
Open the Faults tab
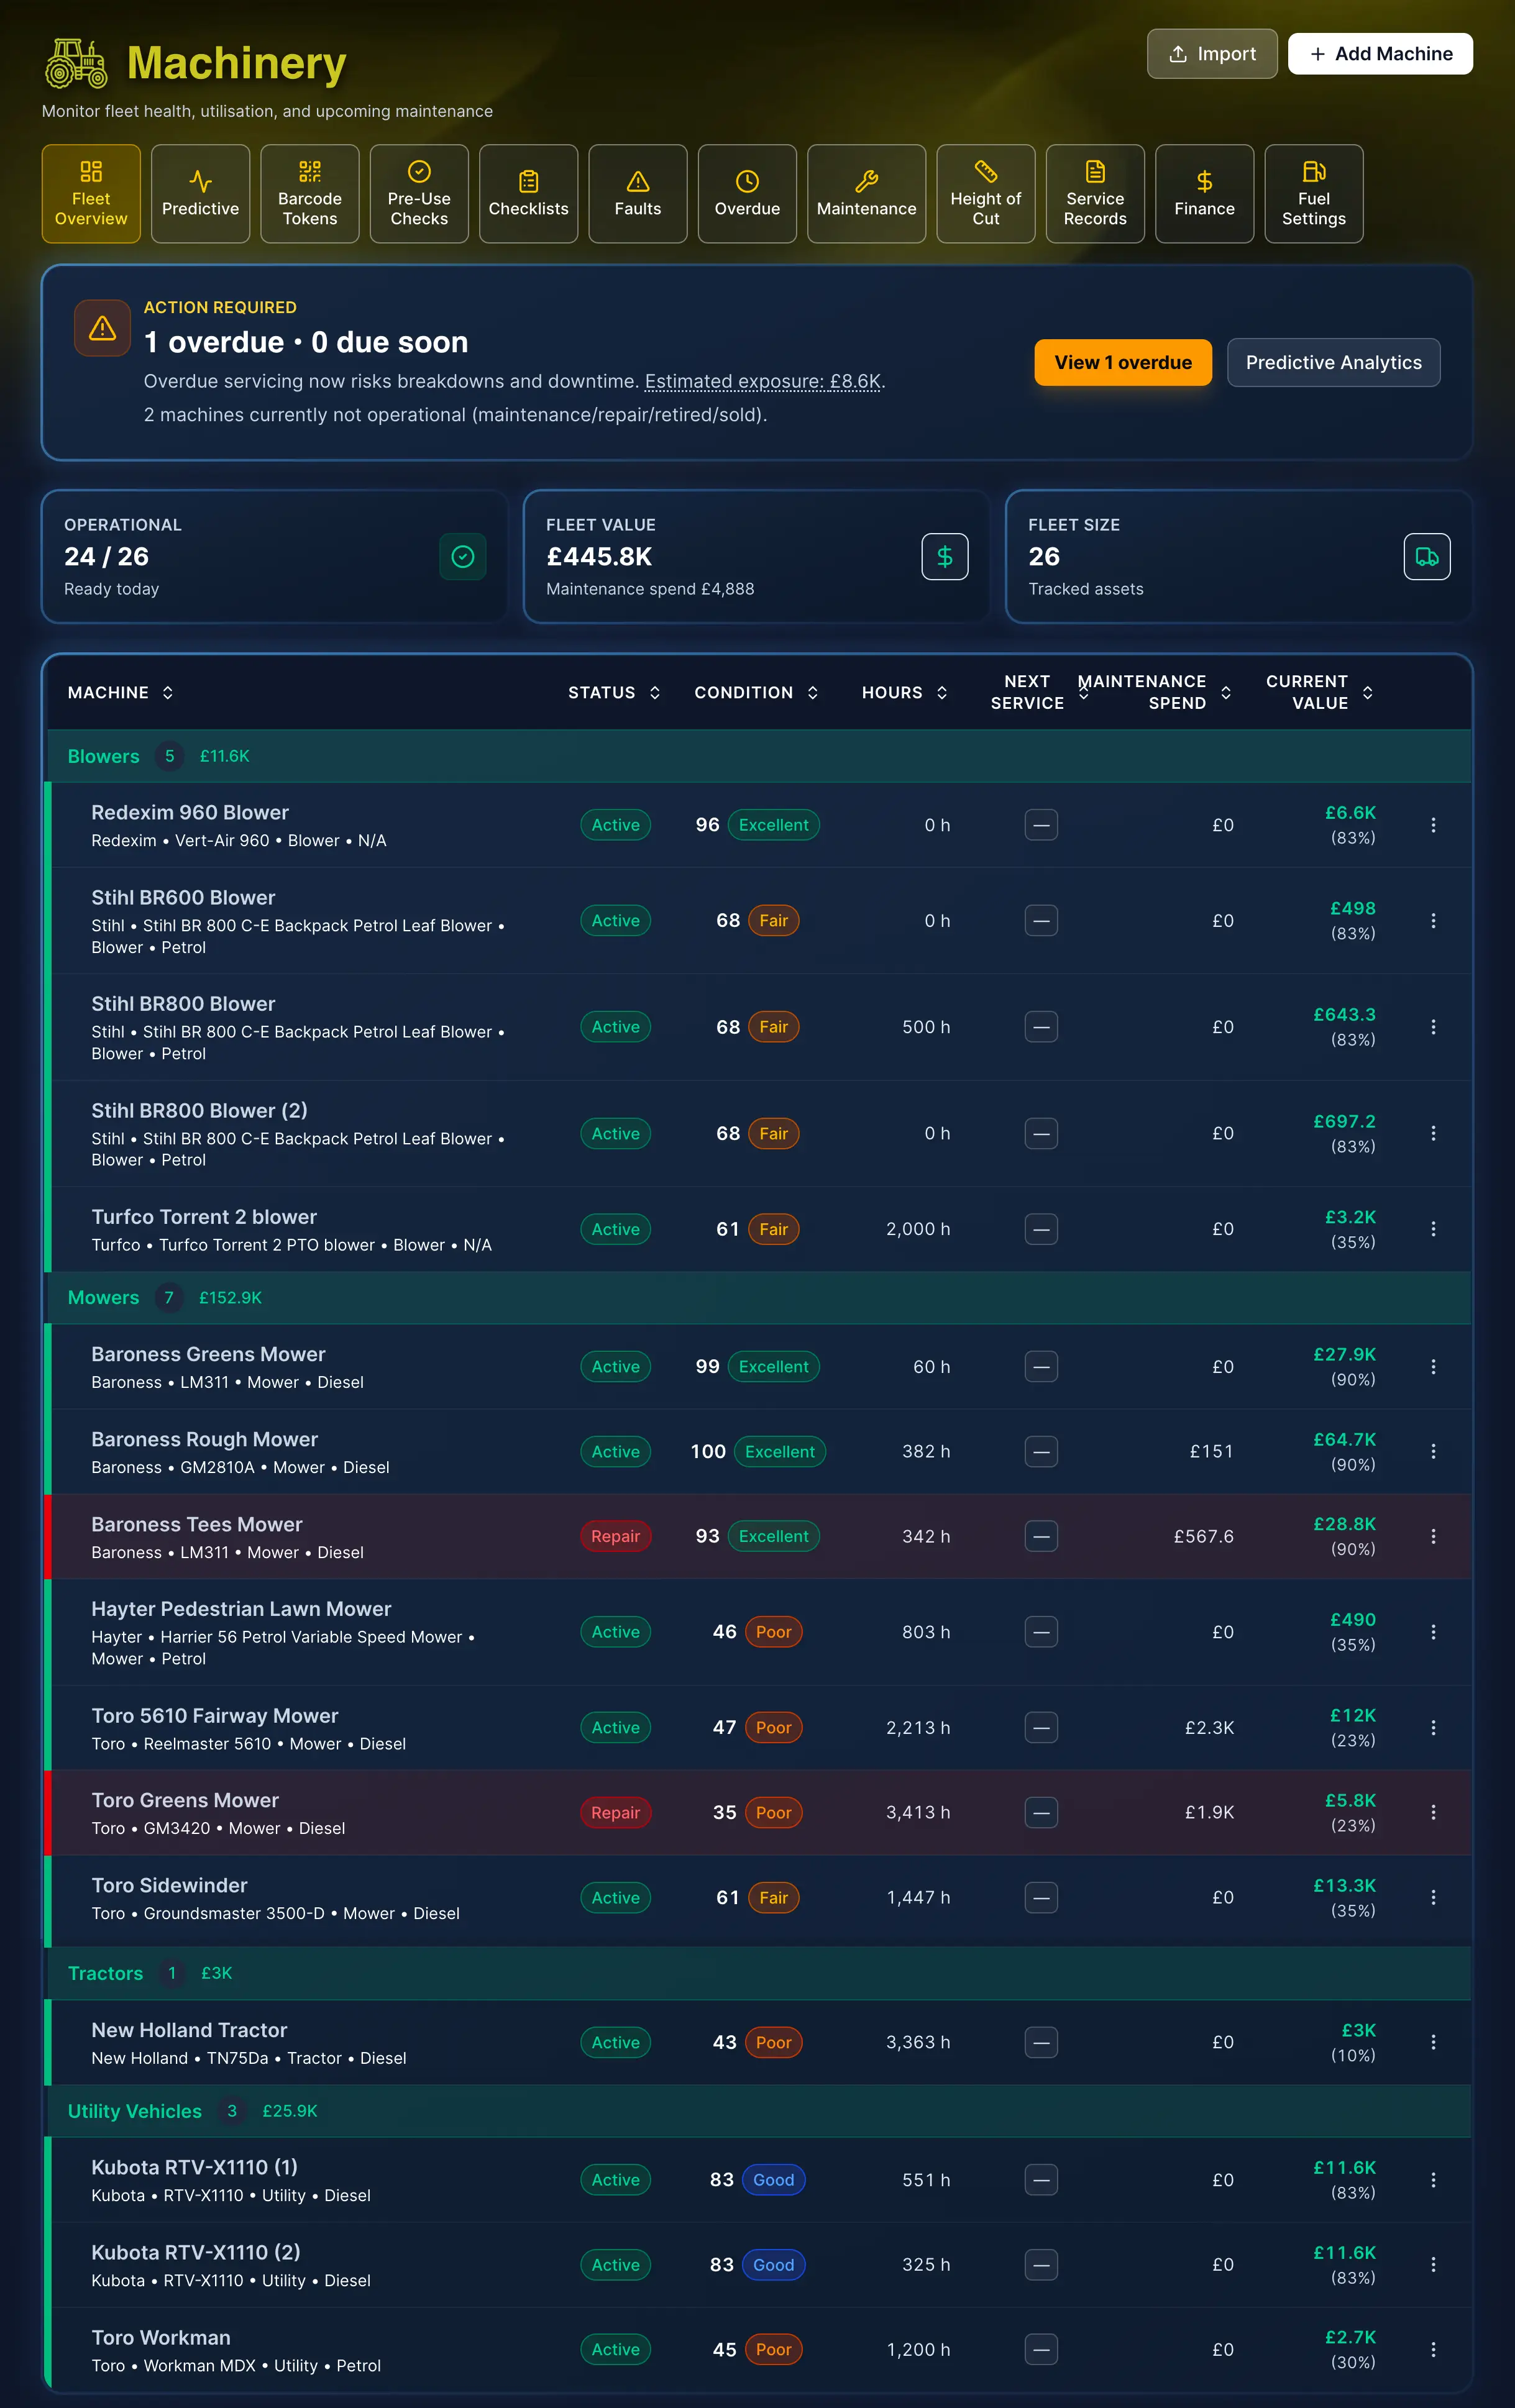click(x=638, y=194)
